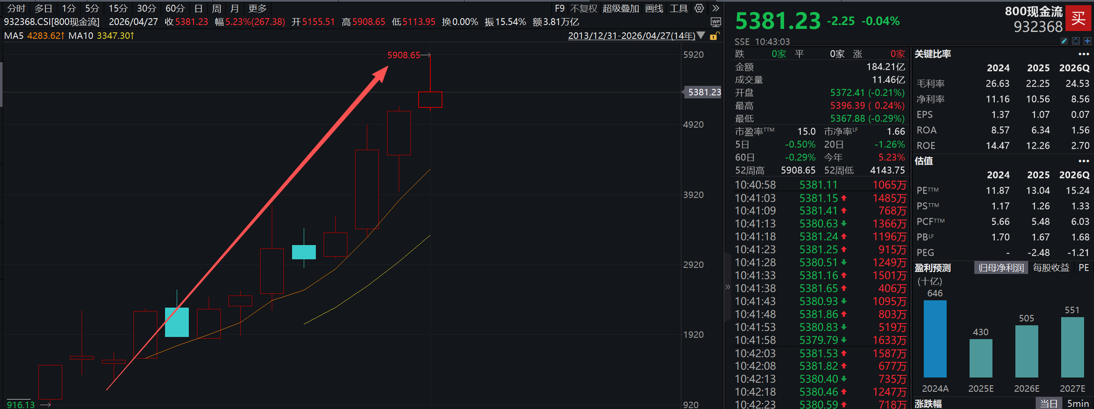Open more options for 关键比率 section
This screenshot has height=409, width=1094.
click(x=1084, y=54)
